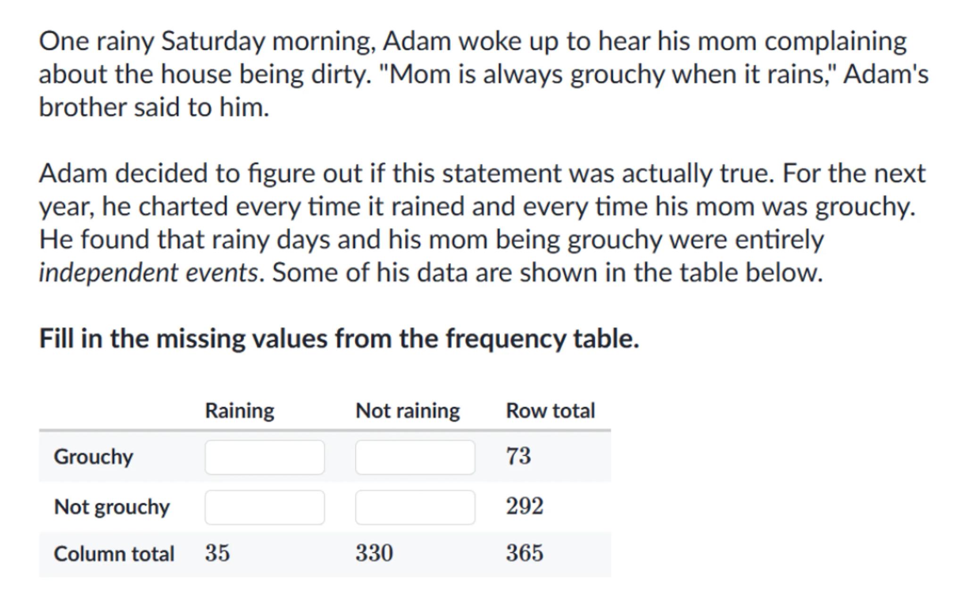This screenshot has height=602, width=966.
Task: Select the Not grouchy and Not raining field
Action: click(x=415, y=507)
